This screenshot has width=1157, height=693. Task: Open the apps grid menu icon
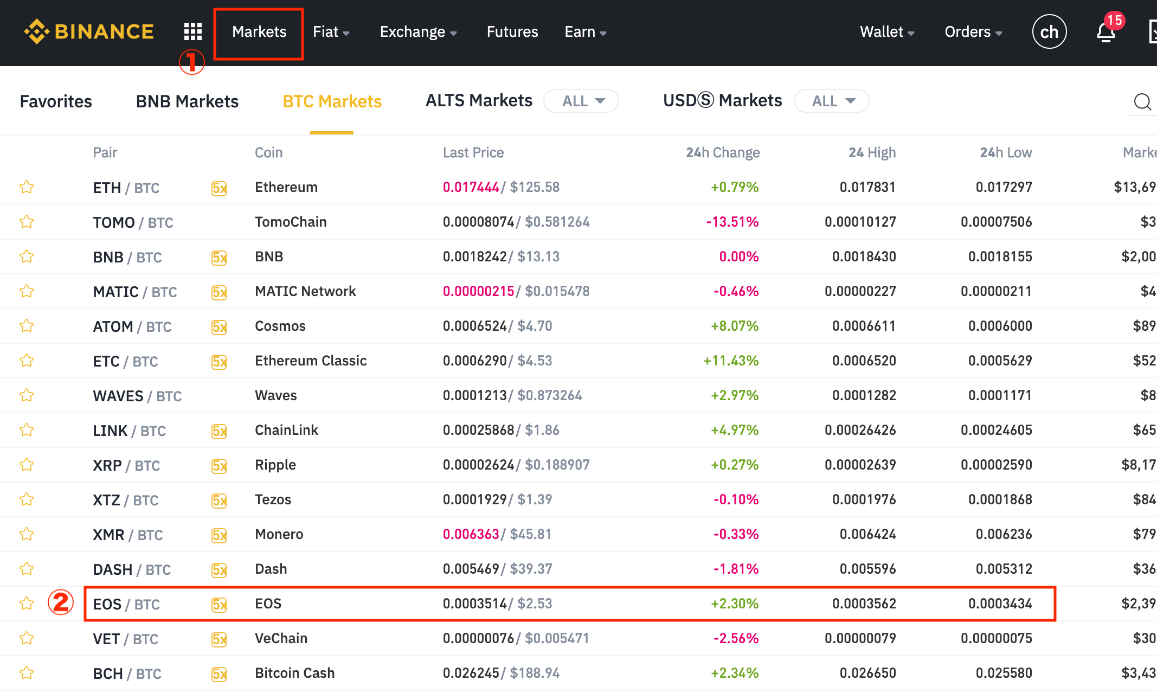coord(192,31)
